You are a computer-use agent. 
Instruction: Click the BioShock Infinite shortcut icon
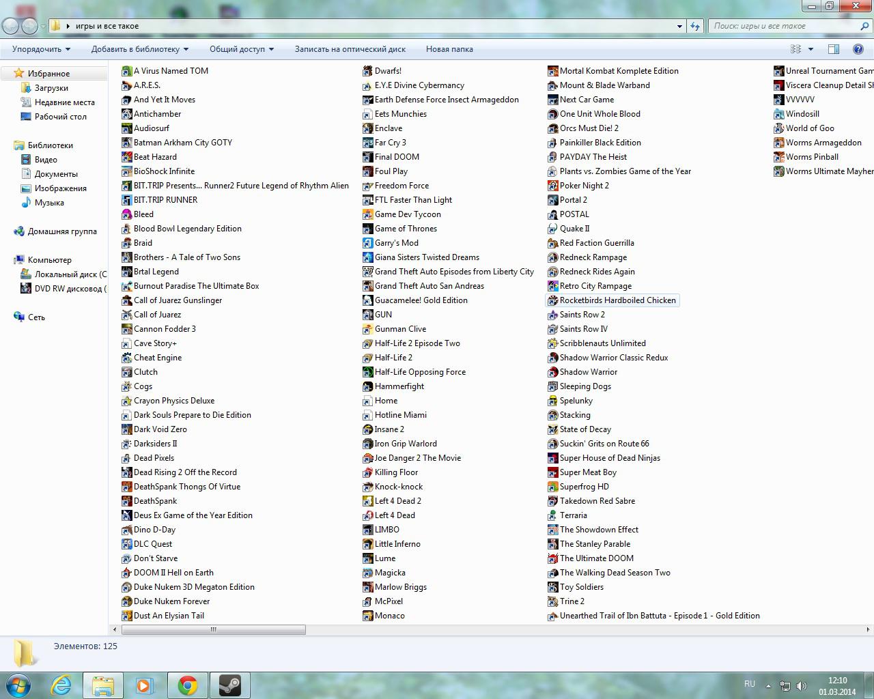[x=127, y=171]
